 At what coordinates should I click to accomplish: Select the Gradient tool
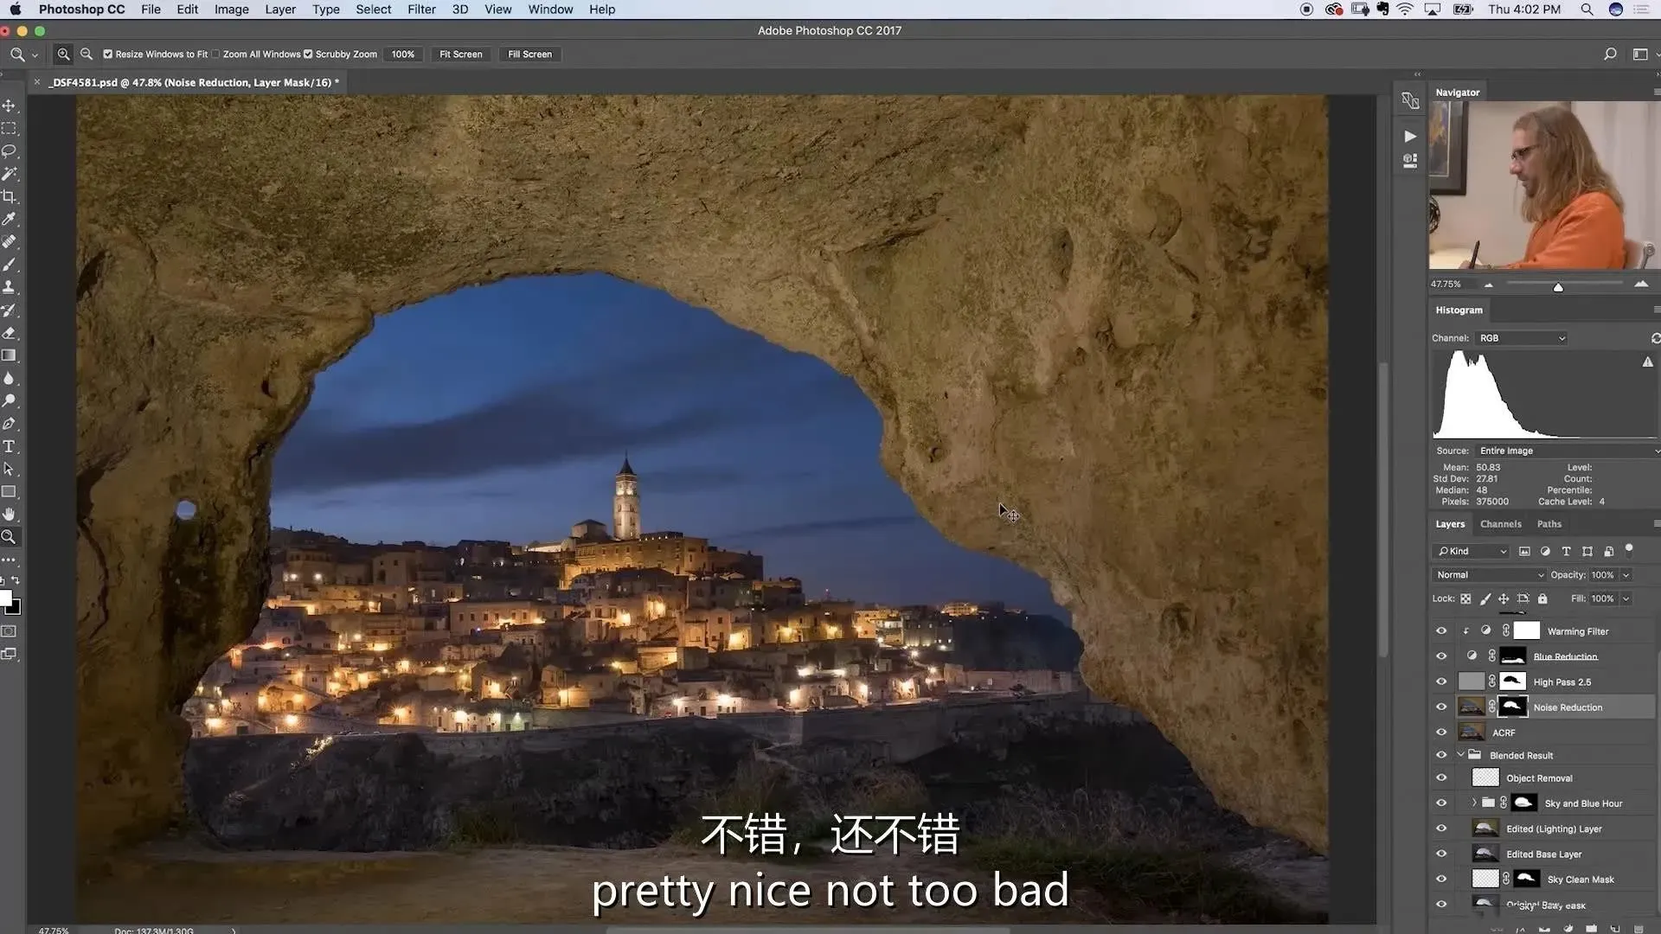pos(10,355)
